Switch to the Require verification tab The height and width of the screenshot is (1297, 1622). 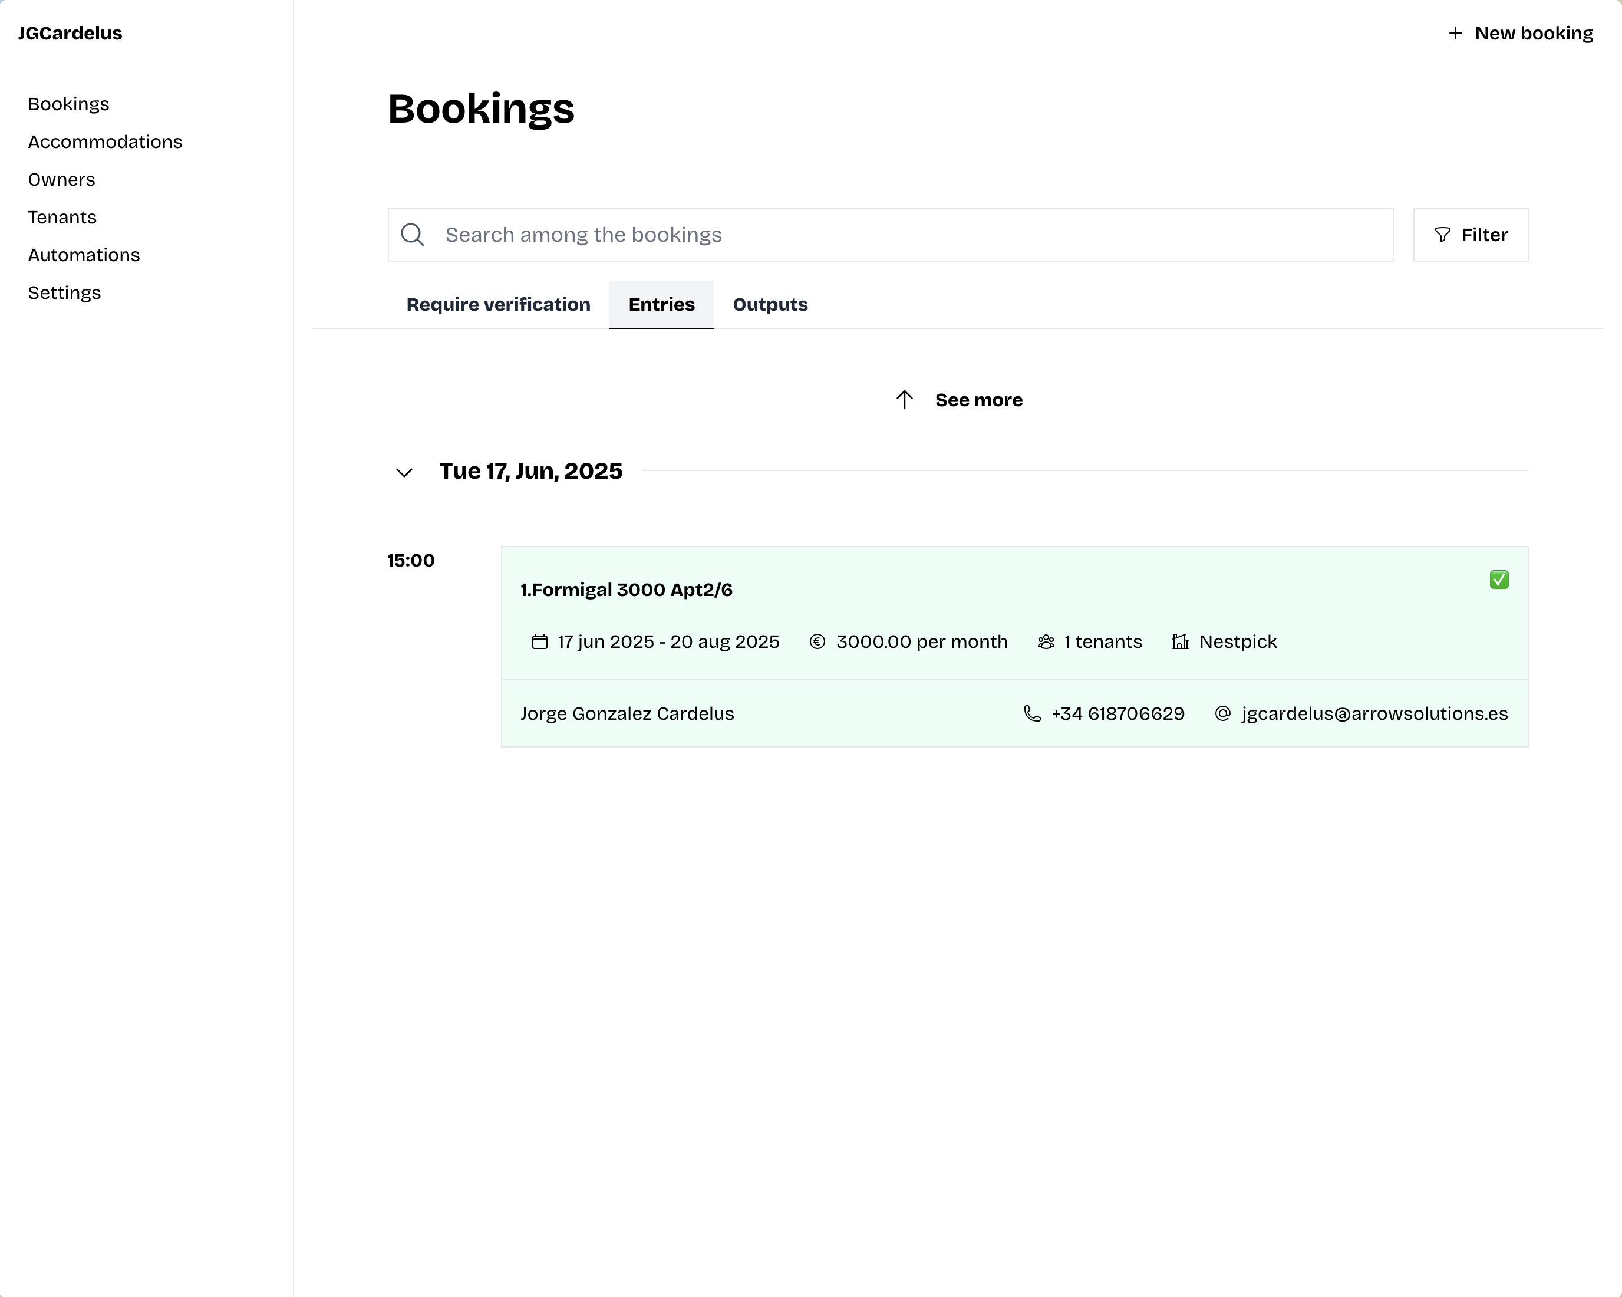pyautogui.click(x=498, y=305)
